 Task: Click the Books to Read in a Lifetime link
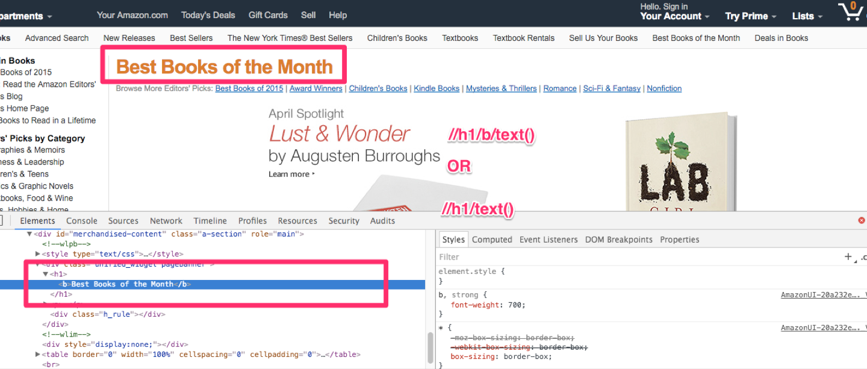pyautogui.click(x=48, y=120)
